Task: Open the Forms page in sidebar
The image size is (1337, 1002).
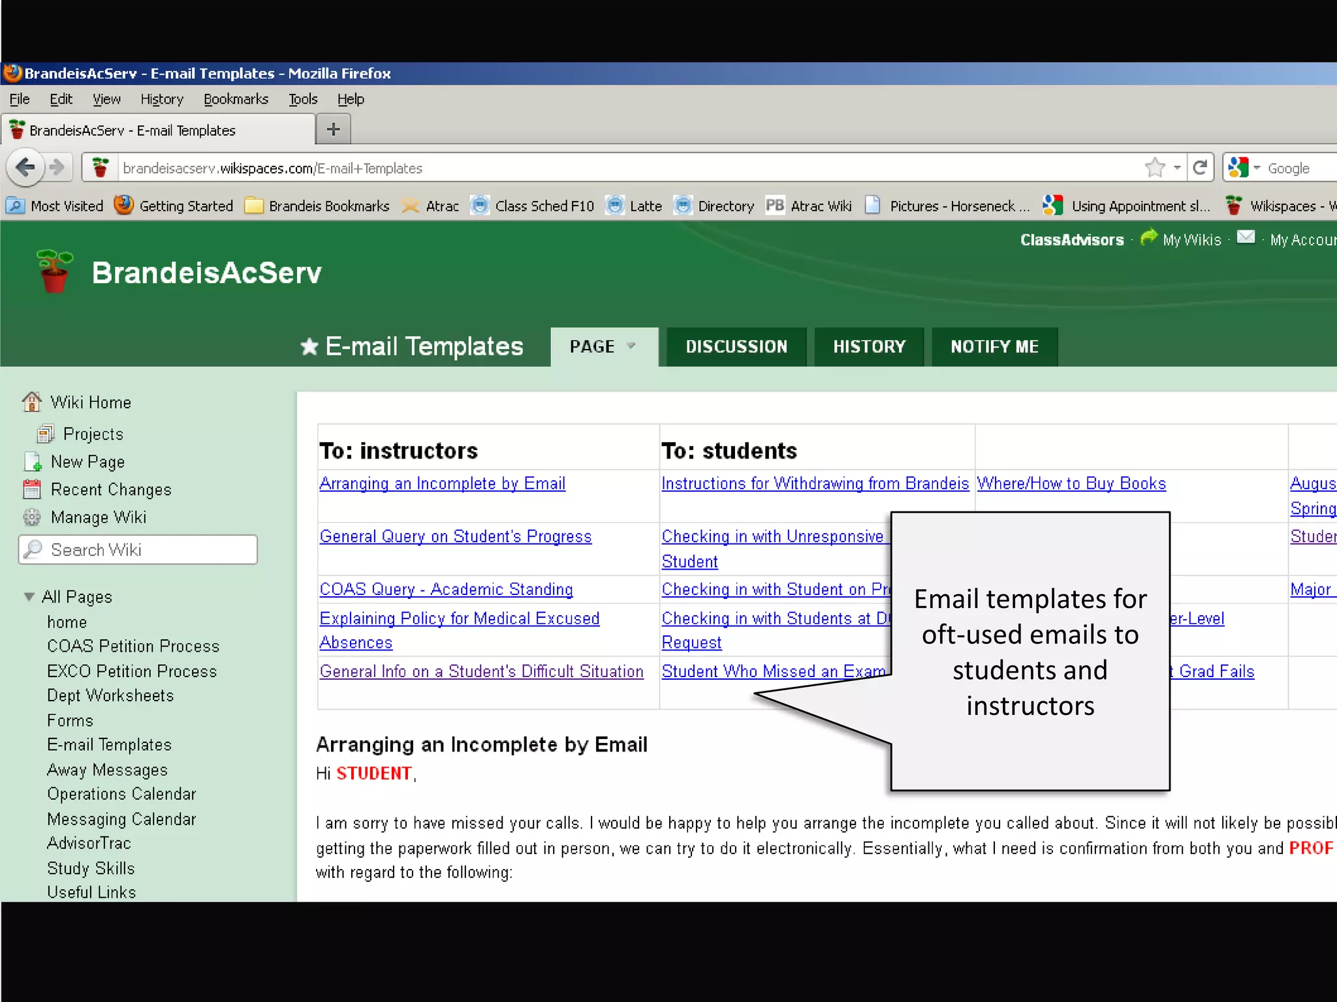Action: tap(70, 720)
